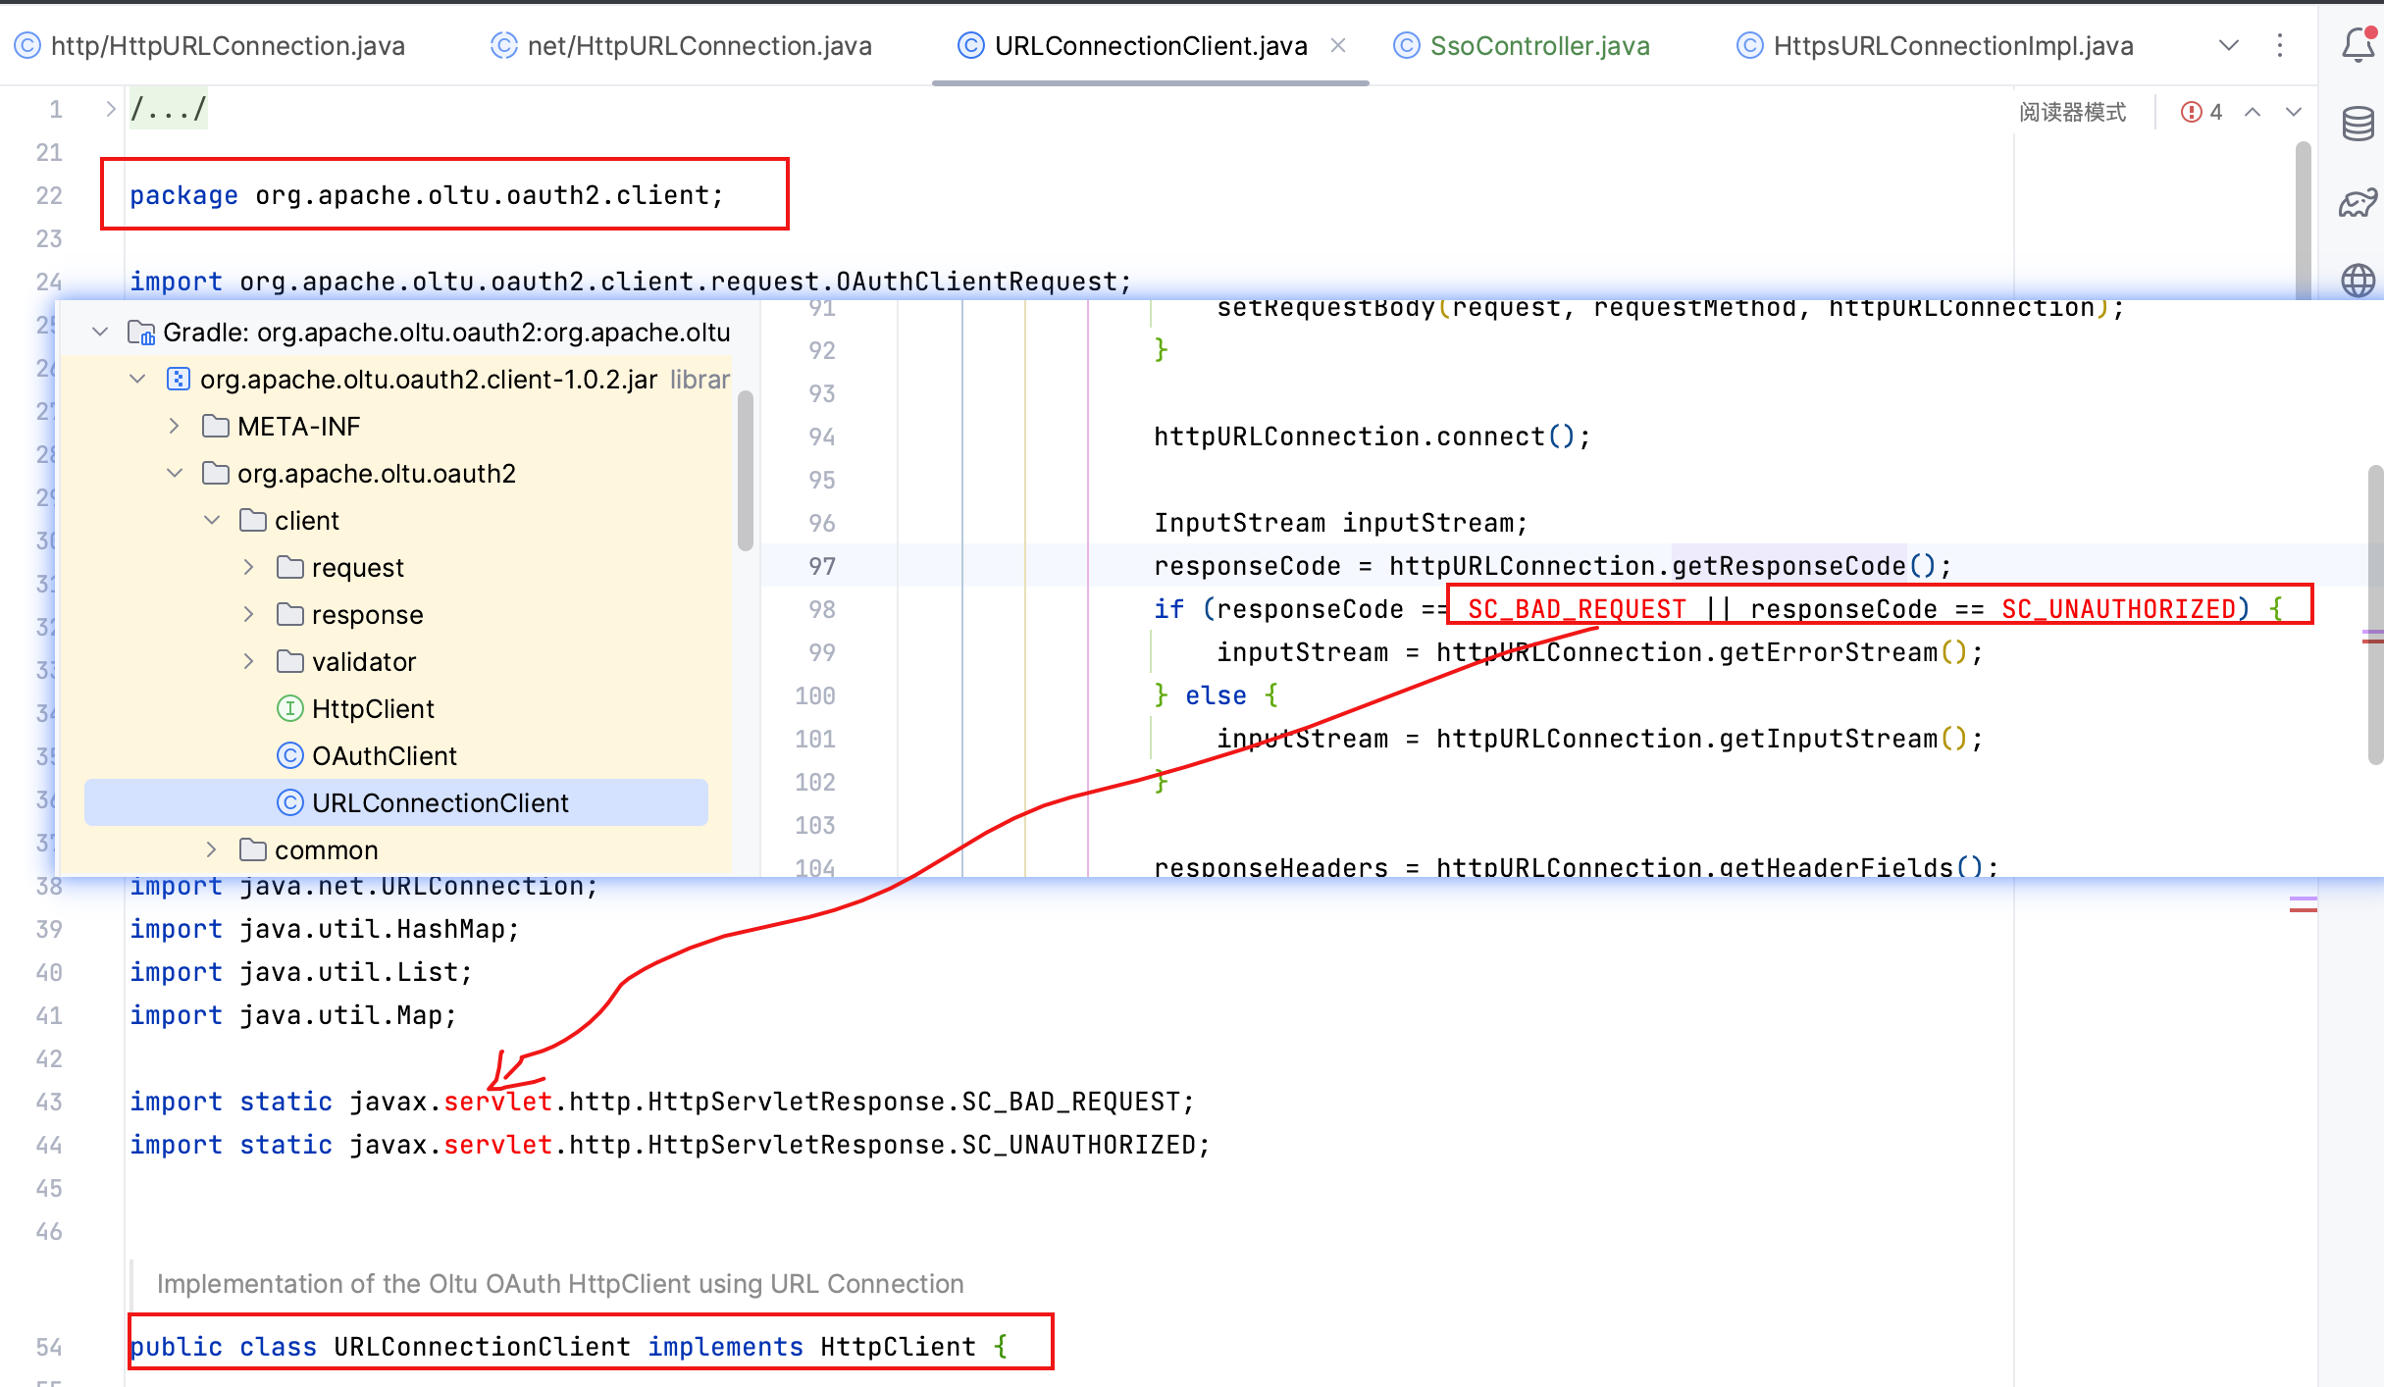The height and width of the screenshot is (1387, 2384).
Task: Open the notifications bell icon
Action: coord(2358,45)
